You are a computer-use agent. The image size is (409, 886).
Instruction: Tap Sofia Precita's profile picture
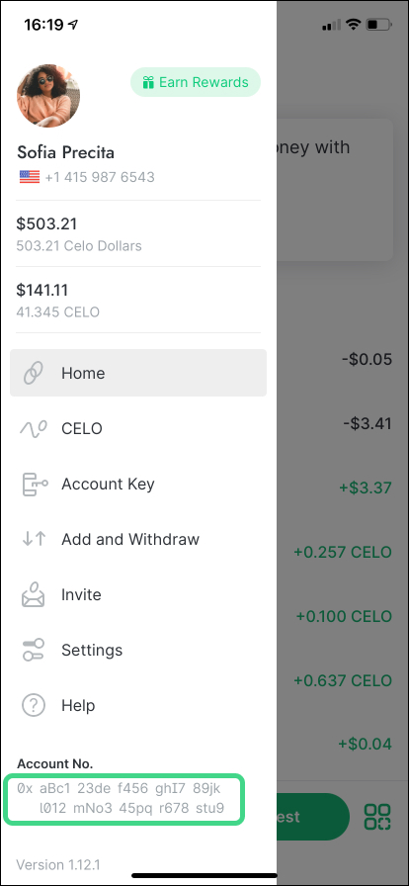point(48,96)
